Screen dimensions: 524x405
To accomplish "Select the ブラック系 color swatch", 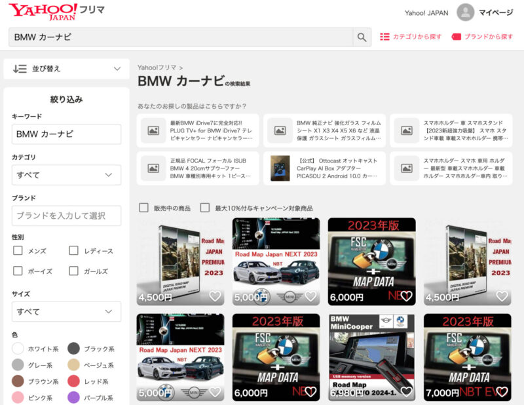I will coord(73,349).
